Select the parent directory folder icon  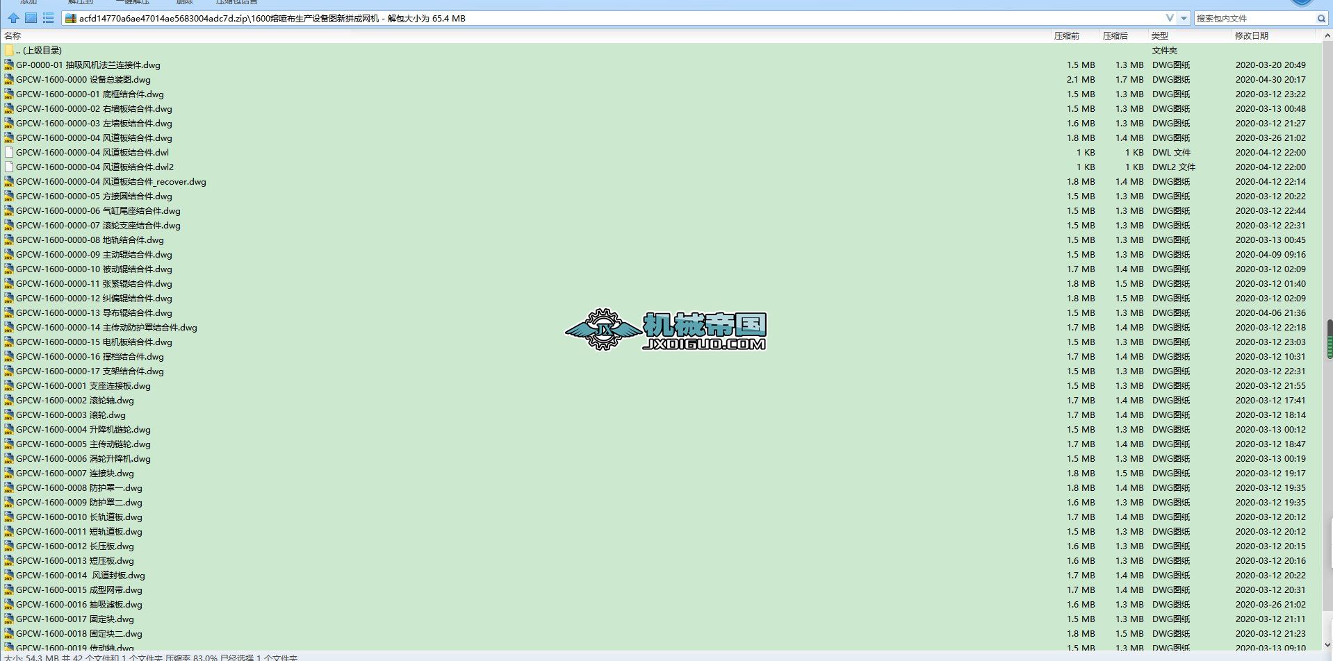coord(9,51)
